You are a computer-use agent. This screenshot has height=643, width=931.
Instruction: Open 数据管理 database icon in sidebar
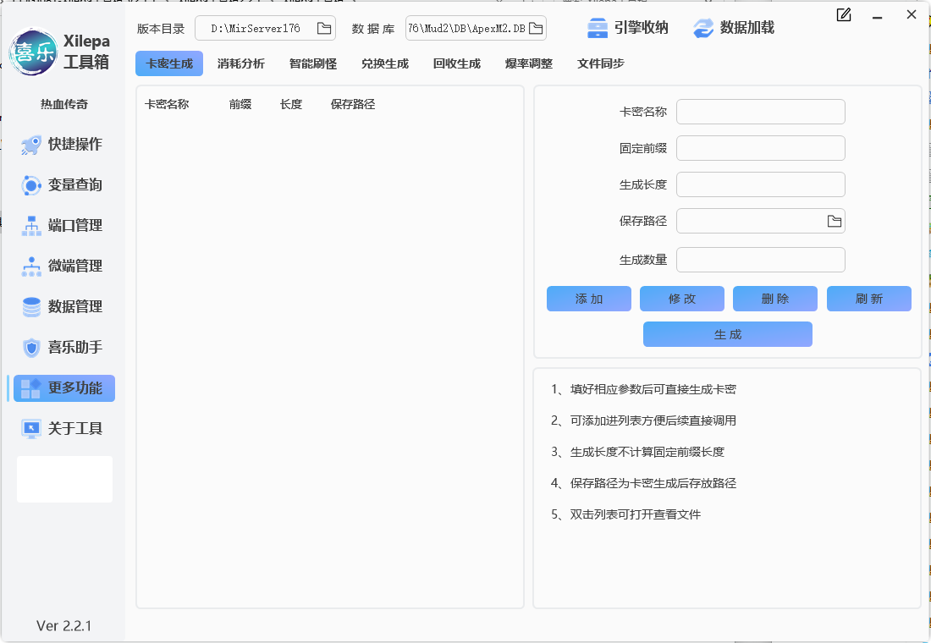[30, 307]
